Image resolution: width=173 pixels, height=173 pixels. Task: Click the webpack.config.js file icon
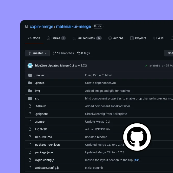[30, 168]
